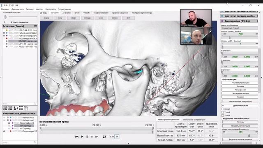
Task: Pause the track playback
Action: 87,136
